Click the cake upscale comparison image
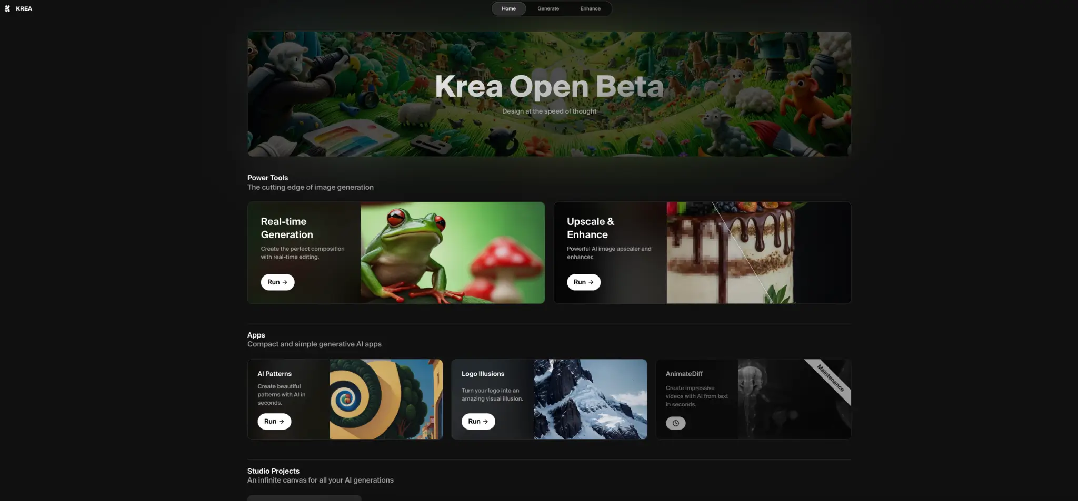 tap(731, 253)
